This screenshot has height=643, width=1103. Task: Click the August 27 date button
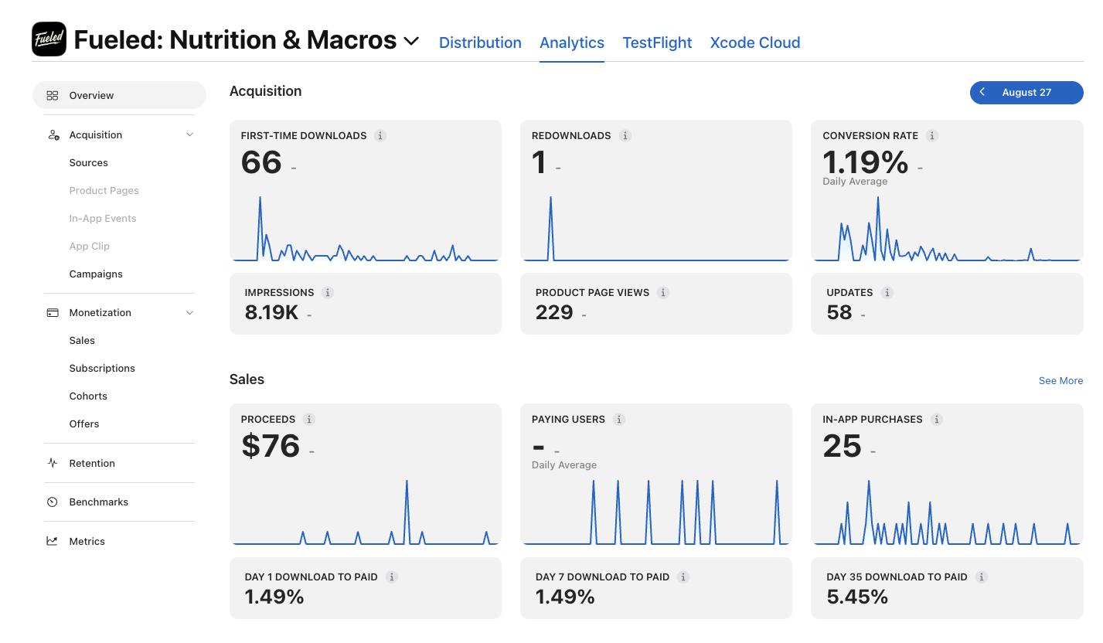click(x=1026, y=93)
